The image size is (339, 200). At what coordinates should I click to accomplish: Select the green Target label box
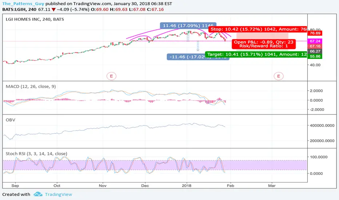tap(256, 54)
